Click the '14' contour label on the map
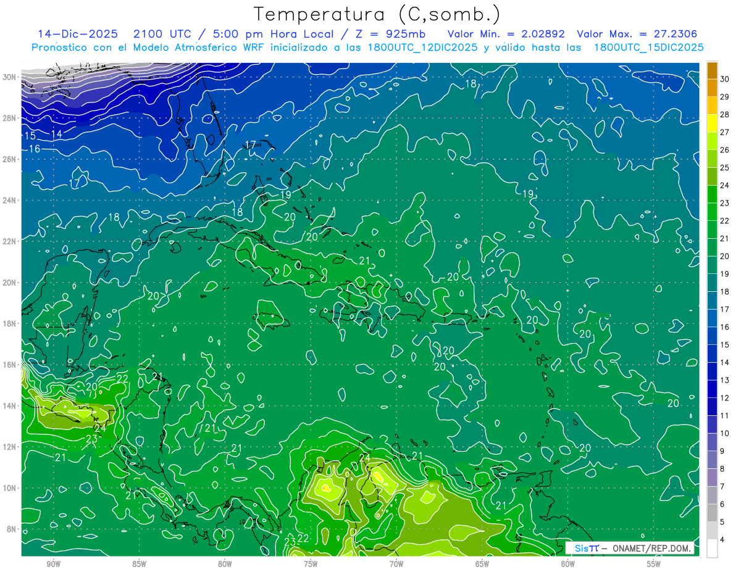 [x=57, y=134]
